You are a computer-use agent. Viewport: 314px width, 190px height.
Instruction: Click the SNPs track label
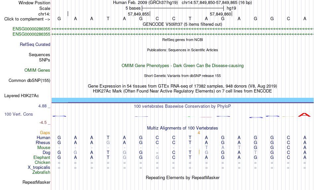[45, 60]
